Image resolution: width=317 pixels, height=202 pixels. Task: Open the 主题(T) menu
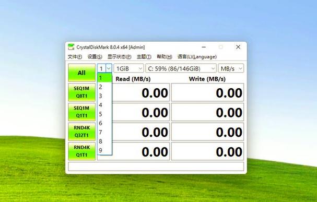pyautogui.click(x=144, y=57)
